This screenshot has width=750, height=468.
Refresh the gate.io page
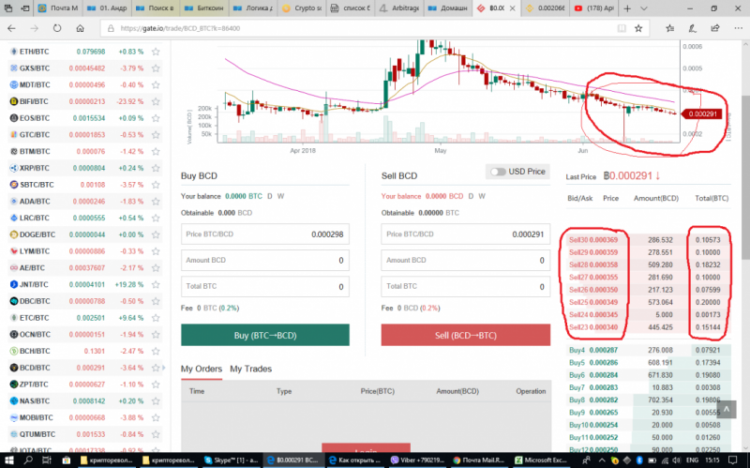click(57, 28)
